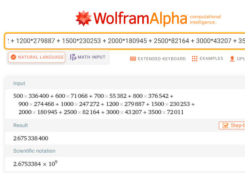Viewport: 245px width, 173px height.
Task: Click the math input integral-sigma icon
Action: [73, 57]
